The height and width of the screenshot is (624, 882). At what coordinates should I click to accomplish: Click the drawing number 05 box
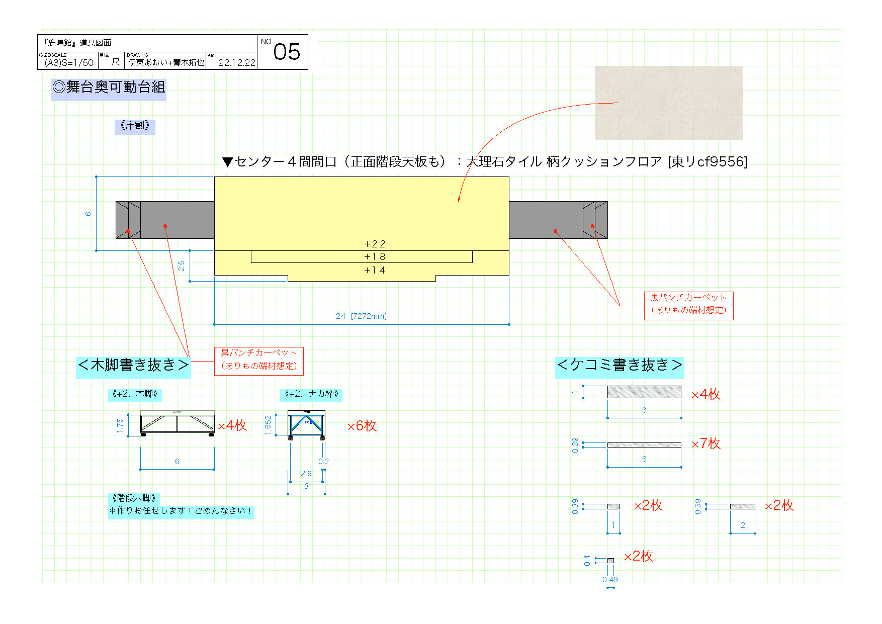[x=283, y=52]
